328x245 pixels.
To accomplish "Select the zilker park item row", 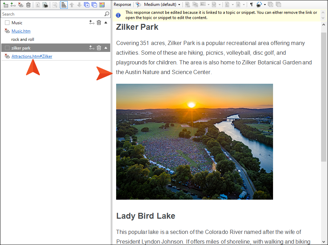I will pyautogui.click(x=56, y=48).
